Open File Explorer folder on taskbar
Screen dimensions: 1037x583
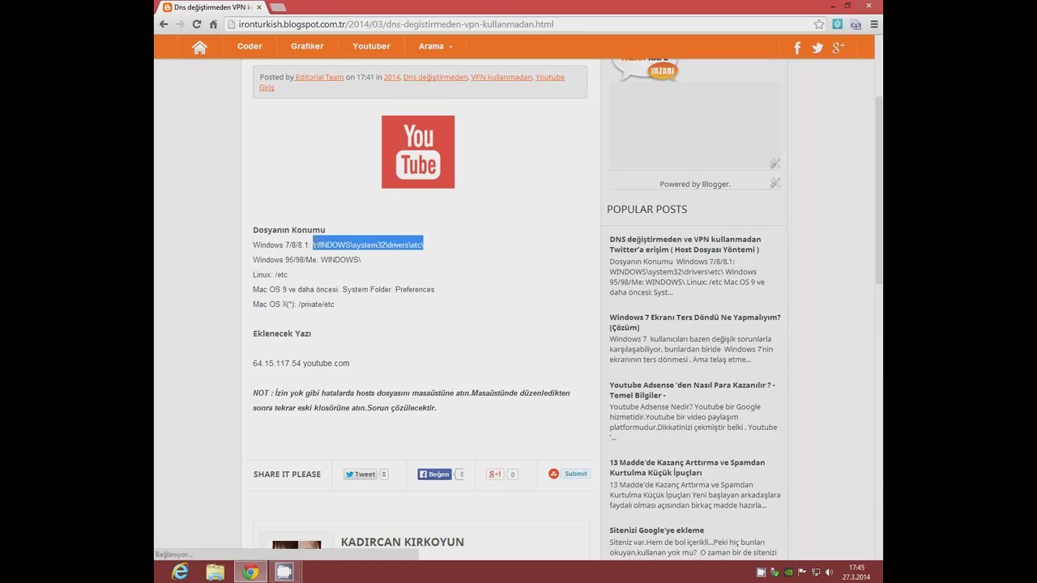click(216, 572)
